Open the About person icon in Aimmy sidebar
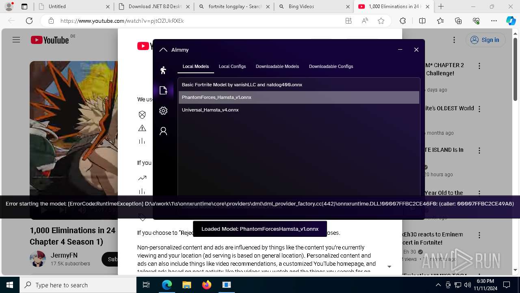Image resolution: width=520 pixels, height=293 pixels. [x=163, y=131]
